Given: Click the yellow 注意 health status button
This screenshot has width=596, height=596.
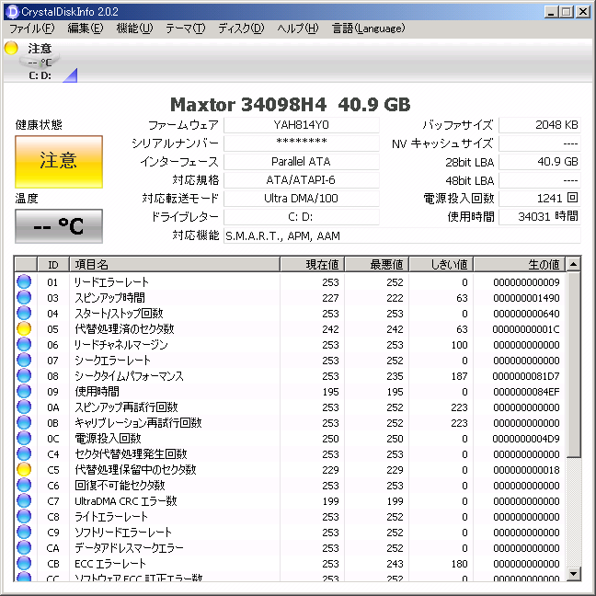Looking at the screenshot, I should (59, 162).
